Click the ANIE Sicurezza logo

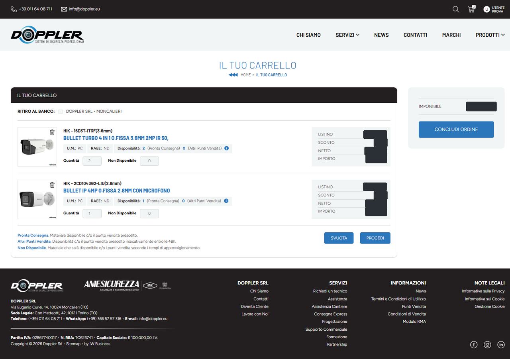[127, 285]
